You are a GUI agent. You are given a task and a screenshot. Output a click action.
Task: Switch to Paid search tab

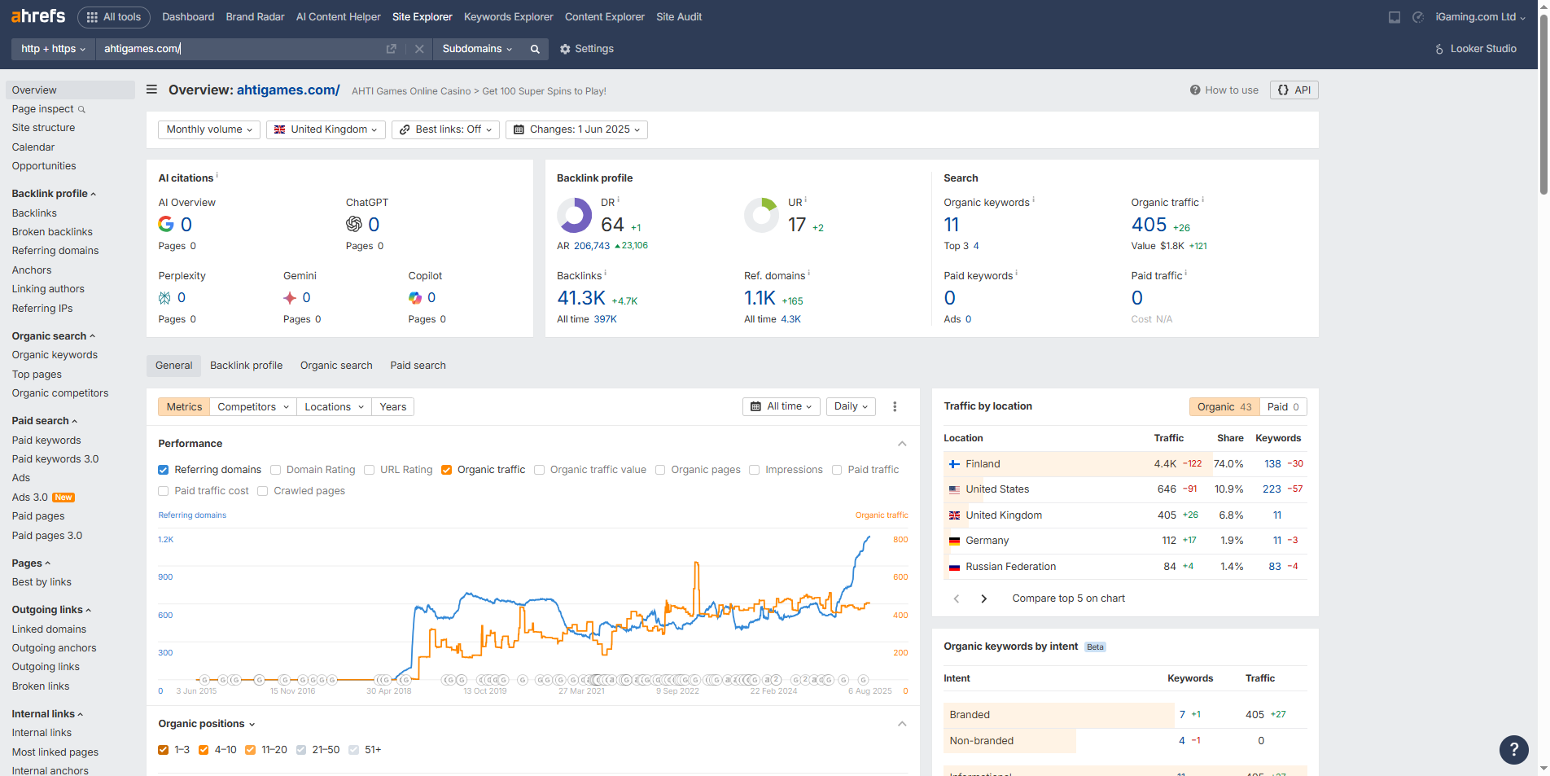418,366
